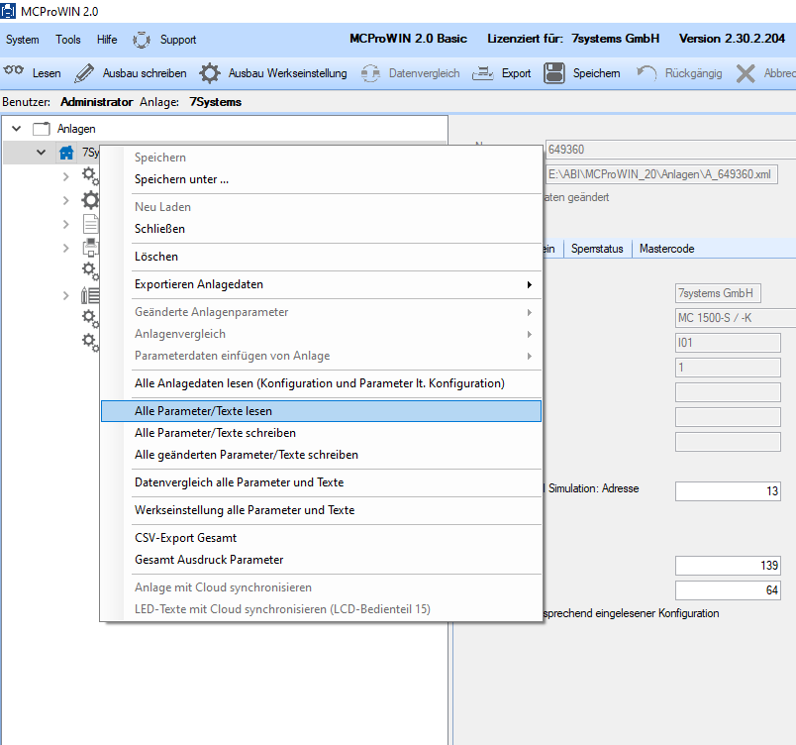Click the Support headset icon
796x745 pixels.
[x=142, y=40]
